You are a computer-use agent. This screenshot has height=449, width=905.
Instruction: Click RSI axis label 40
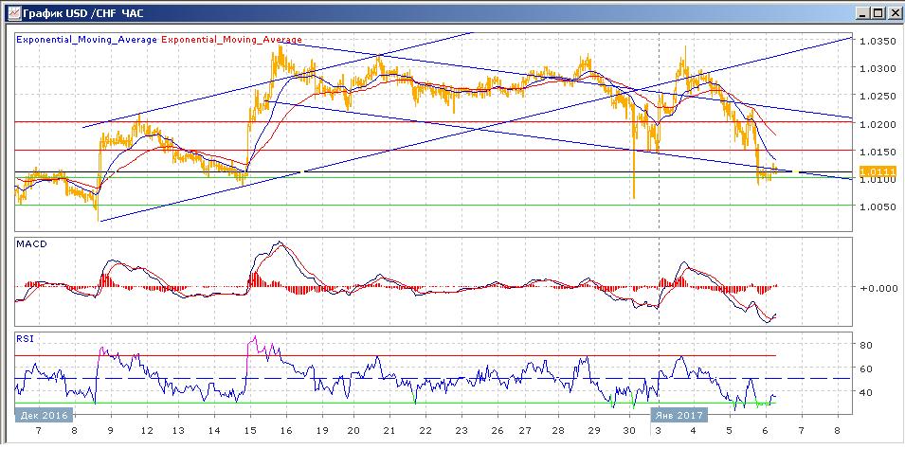tap(866, 392)
